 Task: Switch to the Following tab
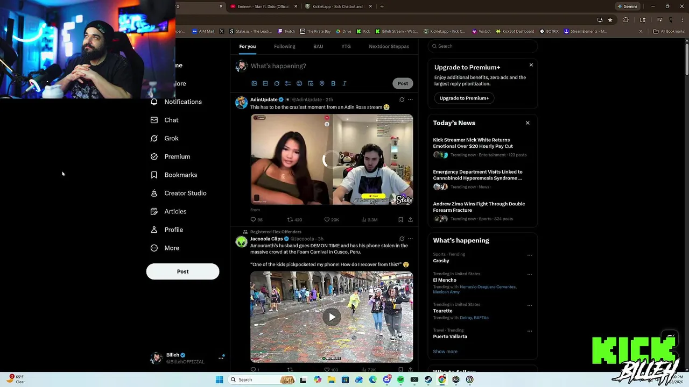(284, 46)
